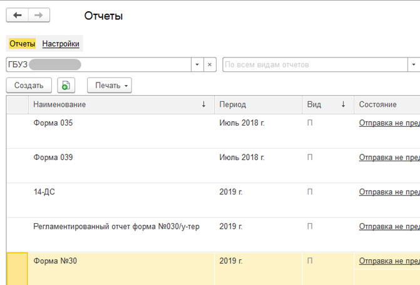The height and width of the screenshot is (285, 420).
Task: Switch to the Настройки tab
Action: (x=61, y=44)
